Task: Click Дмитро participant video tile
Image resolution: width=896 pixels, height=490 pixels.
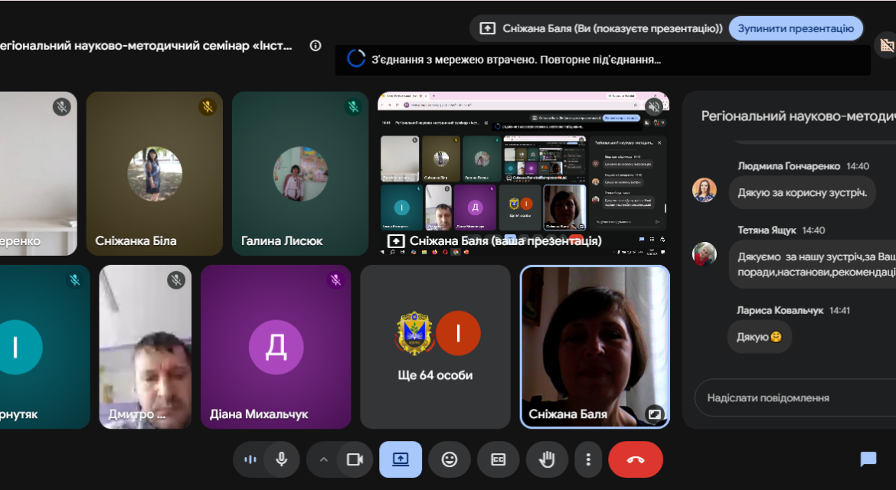Action: click(x=146, y=347)
